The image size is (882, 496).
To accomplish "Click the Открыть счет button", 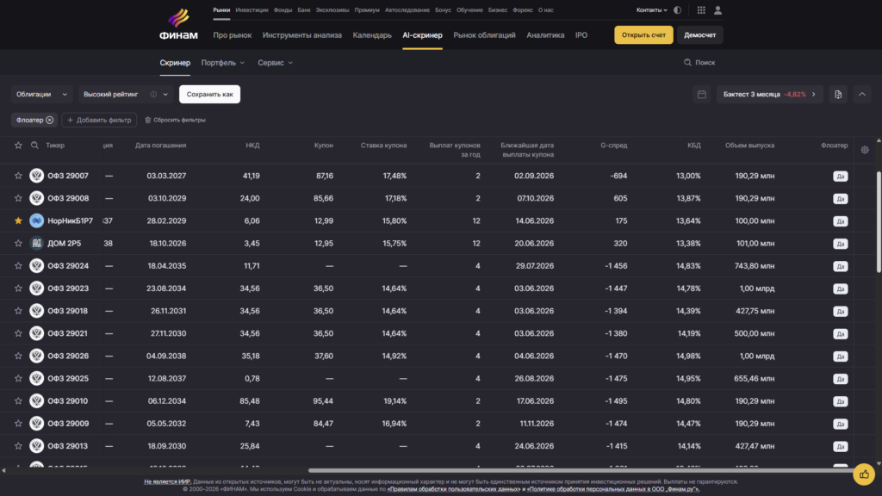I will click(x=643, y=34).
